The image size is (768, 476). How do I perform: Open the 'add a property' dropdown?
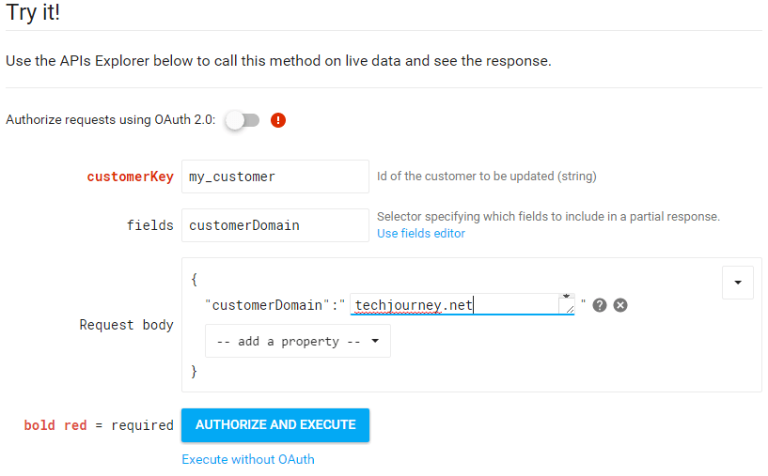click(x=298, y=341)
